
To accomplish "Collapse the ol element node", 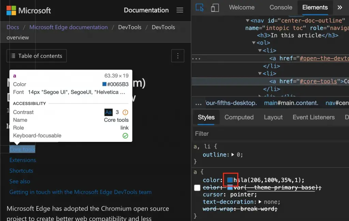I will coord(254,43).
